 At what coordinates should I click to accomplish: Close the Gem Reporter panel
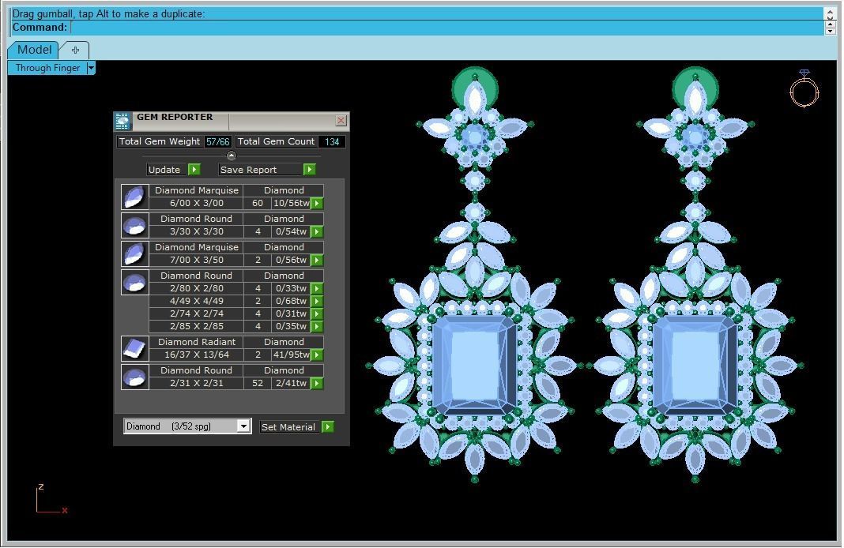[x=341, y=121]
